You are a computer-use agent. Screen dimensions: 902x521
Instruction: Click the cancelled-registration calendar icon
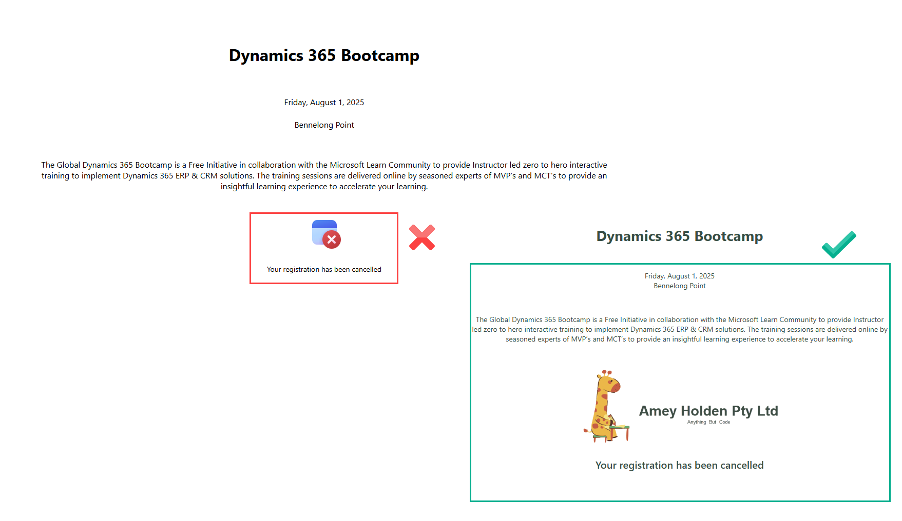click(x=327, y=234)
